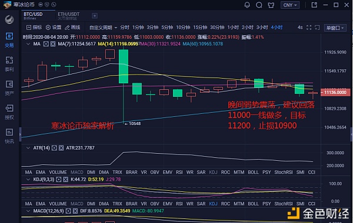The width and height of the screenshot is (353, 223).
Task: Open the 设置 settings button
Action: click(x=54, y=28)
